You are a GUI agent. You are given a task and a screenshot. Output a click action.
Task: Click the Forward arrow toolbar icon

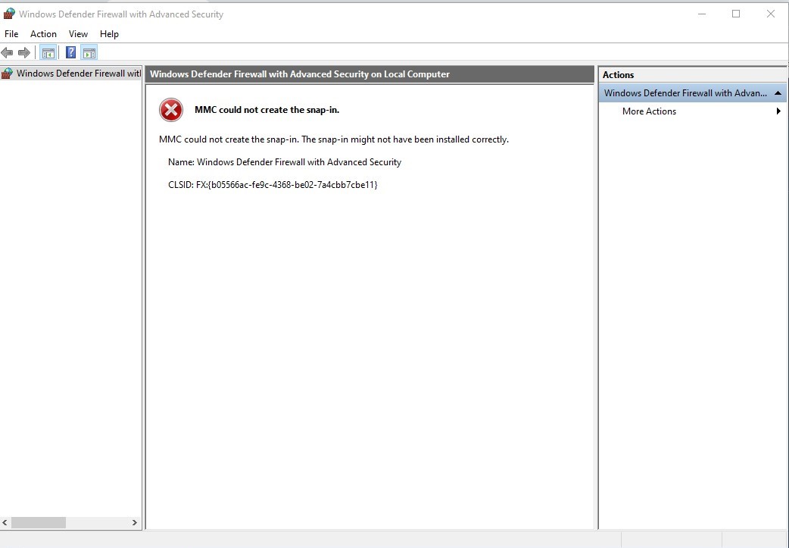(23, 52)
